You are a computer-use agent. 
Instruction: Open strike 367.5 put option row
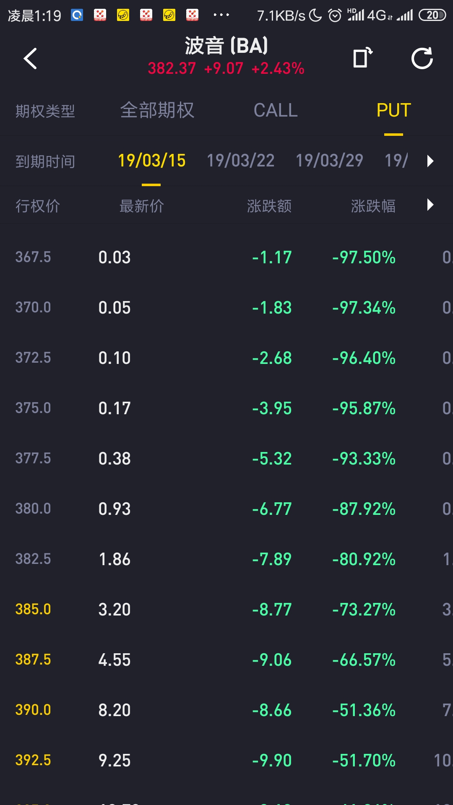pos(226,257)
